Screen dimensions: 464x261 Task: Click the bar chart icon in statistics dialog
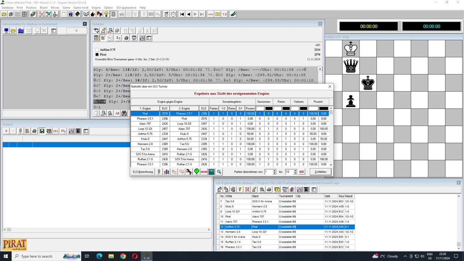point(166,172)
